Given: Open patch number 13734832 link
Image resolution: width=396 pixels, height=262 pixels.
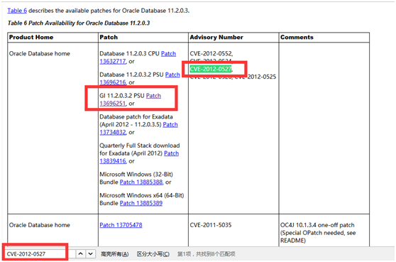Looking at the screenshot, I should [113, 132].
